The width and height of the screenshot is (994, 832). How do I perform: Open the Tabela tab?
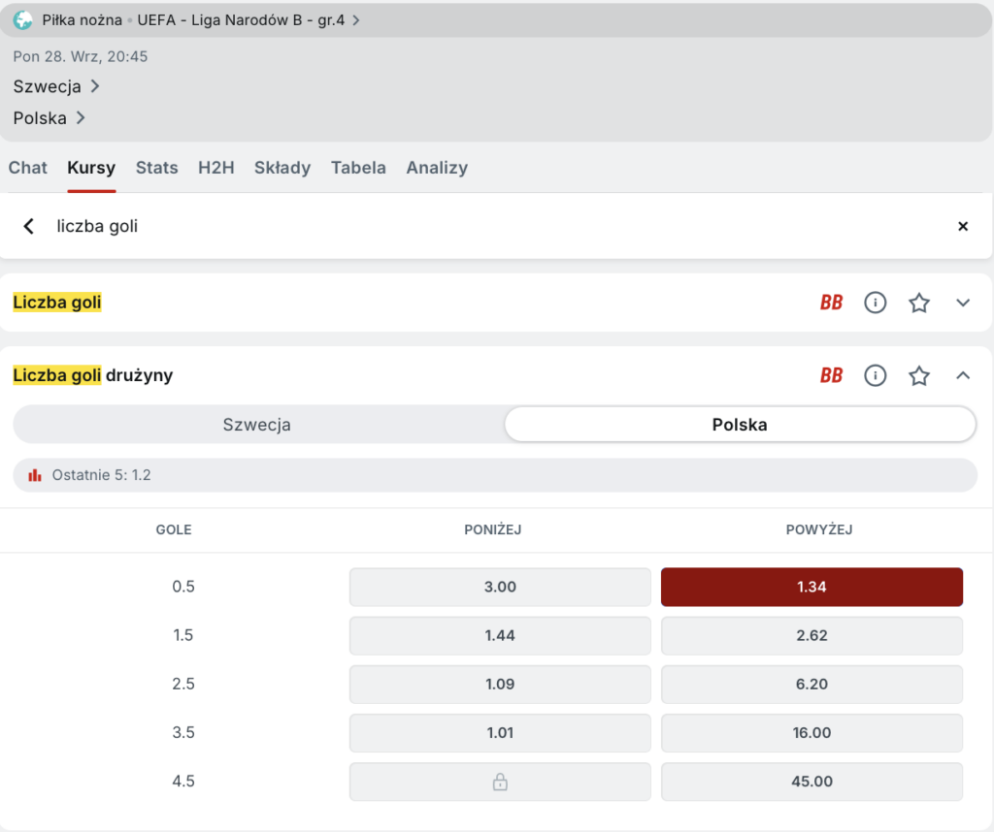[x=358, y=168]
